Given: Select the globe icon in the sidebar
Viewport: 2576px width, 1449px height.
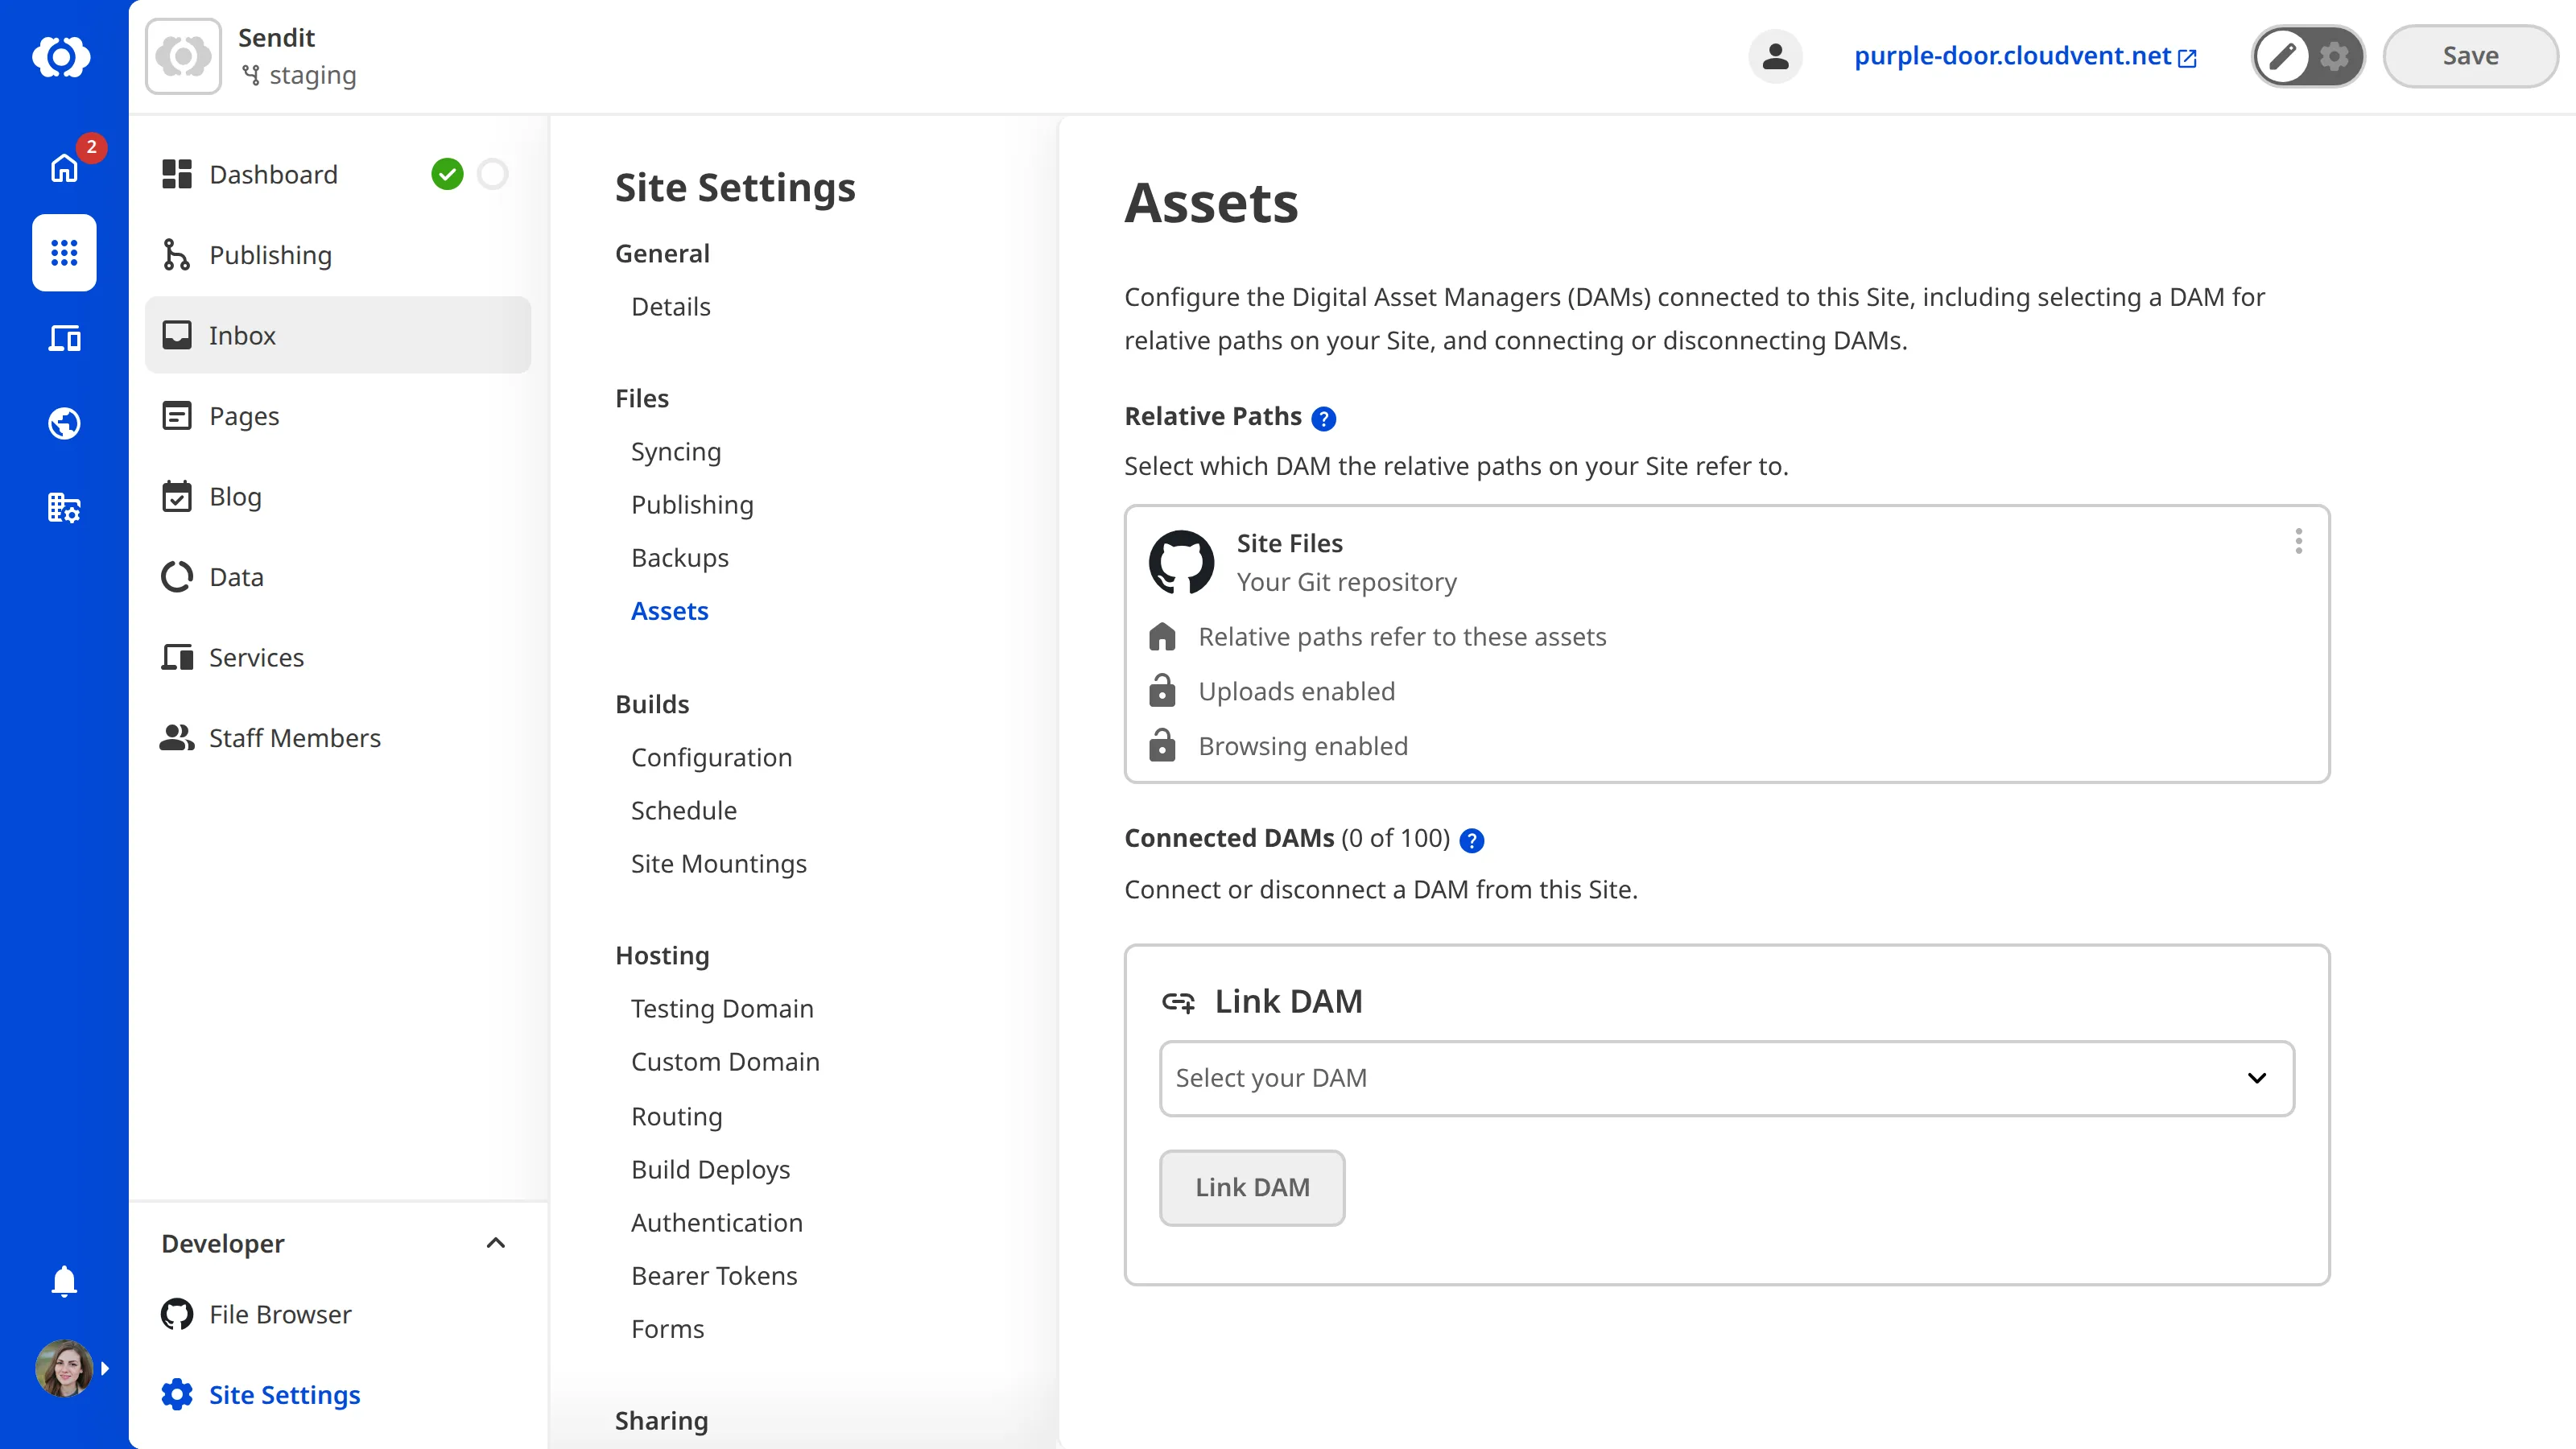Looking at the screenshot, I should click(x=63, y=423).
